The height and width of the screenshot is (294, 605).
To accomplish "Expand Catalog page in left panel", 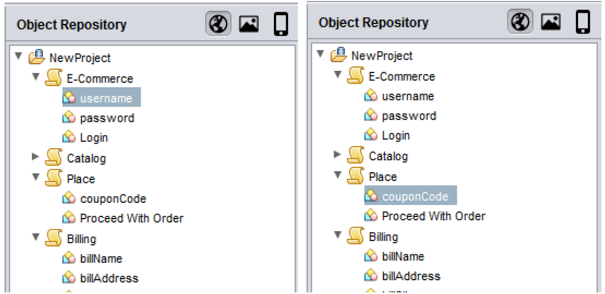I will 36,157.
